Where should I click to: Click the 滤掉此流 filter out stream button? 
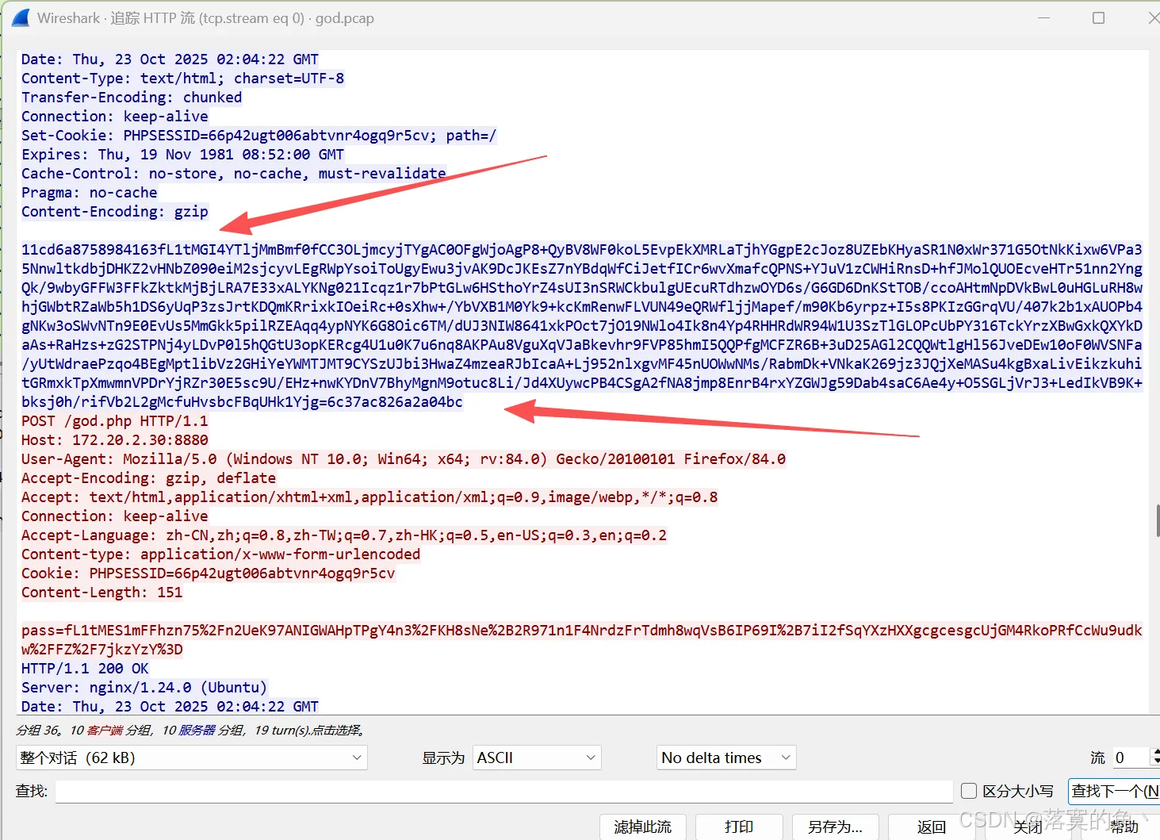click(642, 827)
